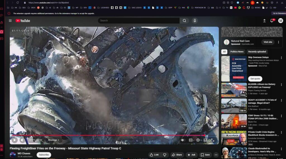Like the video with thumbs up

point(154,155)
